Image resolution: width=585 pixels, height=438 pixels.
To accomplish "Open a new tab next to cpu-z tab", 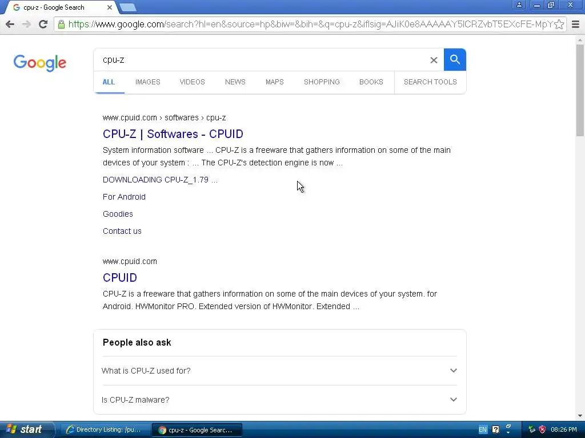I will point(128,7).
